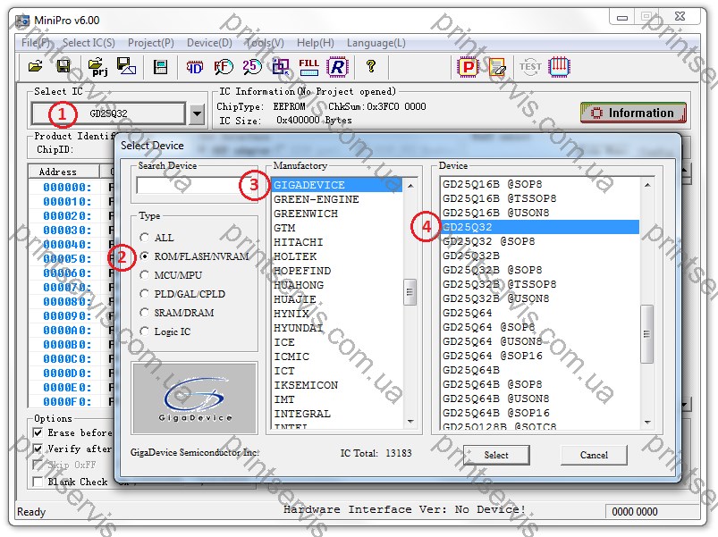Select GD25Q32 @SOP8 device entry
The image size is (718, 537).
point(540,241)
